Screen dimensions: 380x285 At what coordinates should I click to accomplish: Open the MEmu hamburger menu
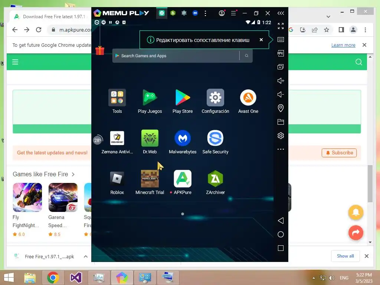233,13
